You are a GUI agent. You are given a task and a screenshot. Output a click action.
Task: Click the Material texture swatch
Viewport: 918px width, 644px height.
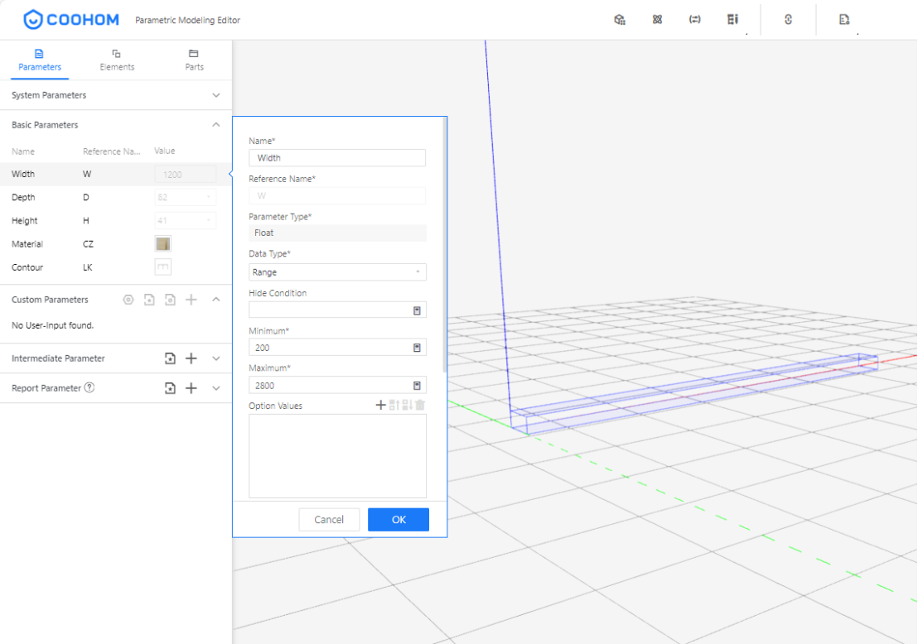163,244
